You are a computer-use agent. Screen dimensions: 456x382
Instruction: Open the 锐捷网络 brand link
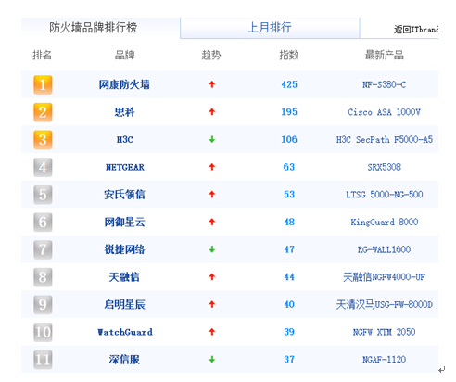tap(124, 249)
